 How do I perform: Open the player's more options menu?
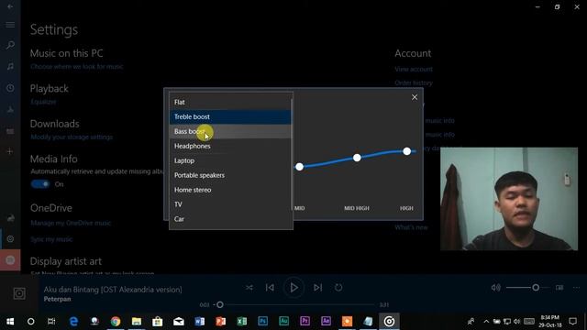tap(577, 287)
